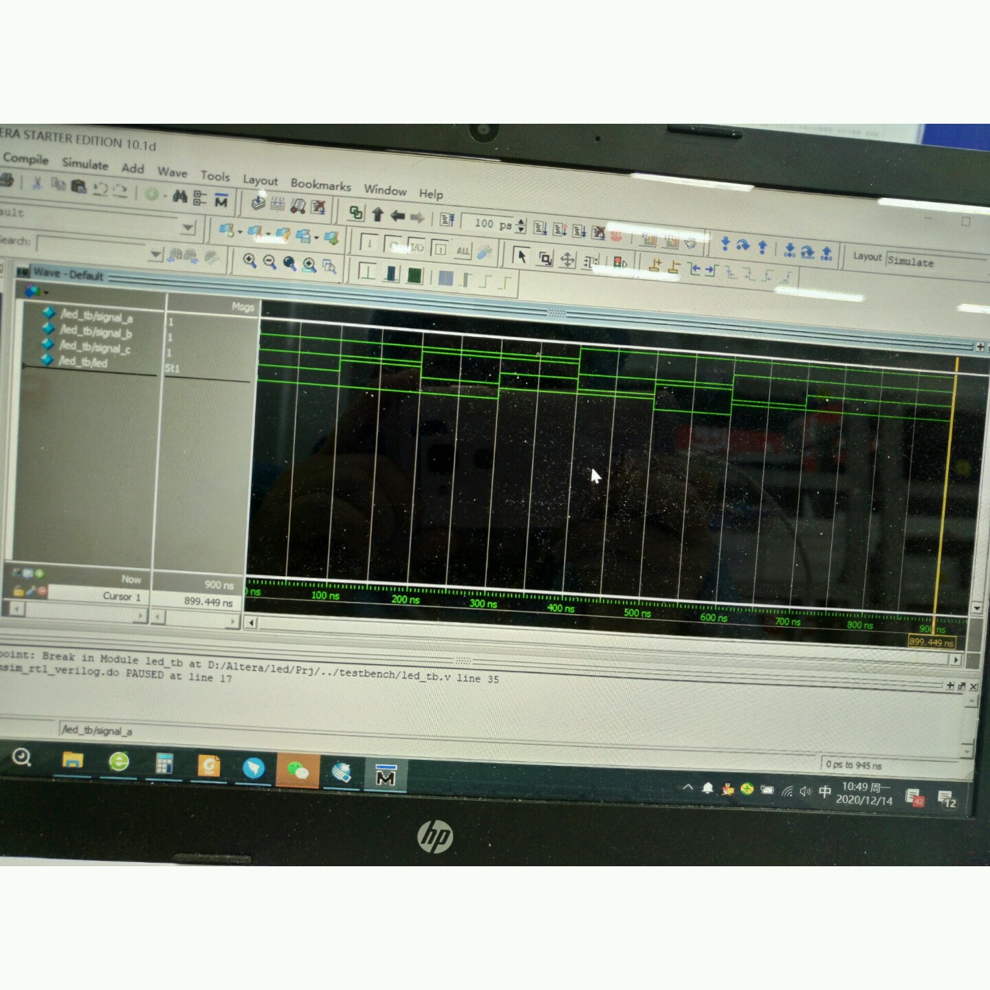The height and width of the screenshot is (990, 990).
Task: Select the /led_tb/signal_b signal
Action: 95,333
